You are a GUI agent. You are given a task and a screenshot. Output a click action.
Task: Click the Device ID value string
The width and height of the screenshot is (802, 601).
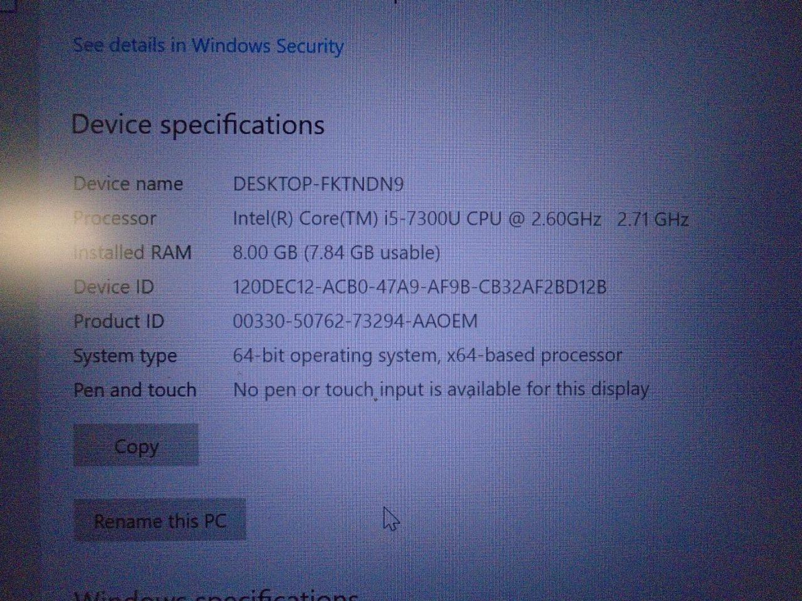(420, 287)
